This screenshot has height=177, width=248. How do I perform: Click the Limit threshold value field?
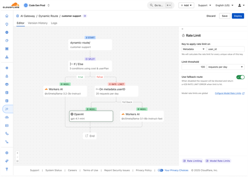[x=194, y=67]
